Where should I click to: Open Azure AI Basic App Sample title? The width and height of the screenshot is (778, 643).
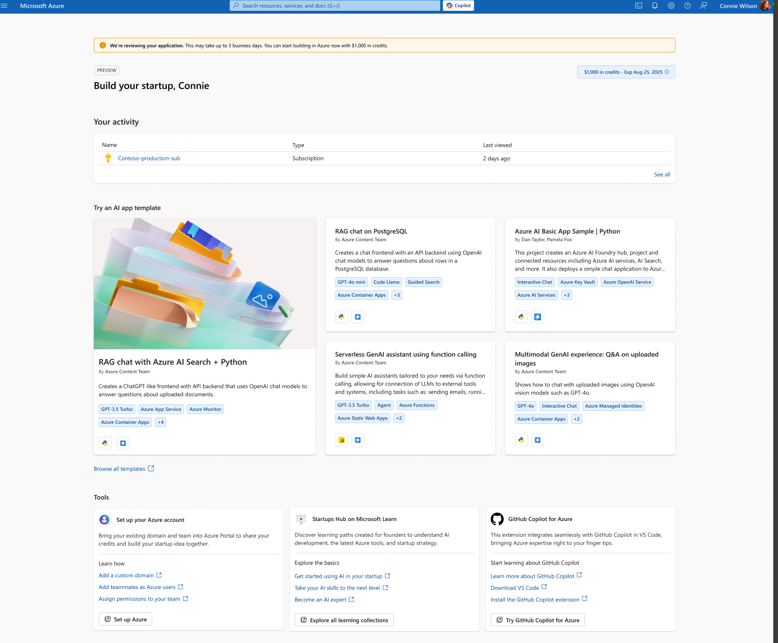coord(567,231)
